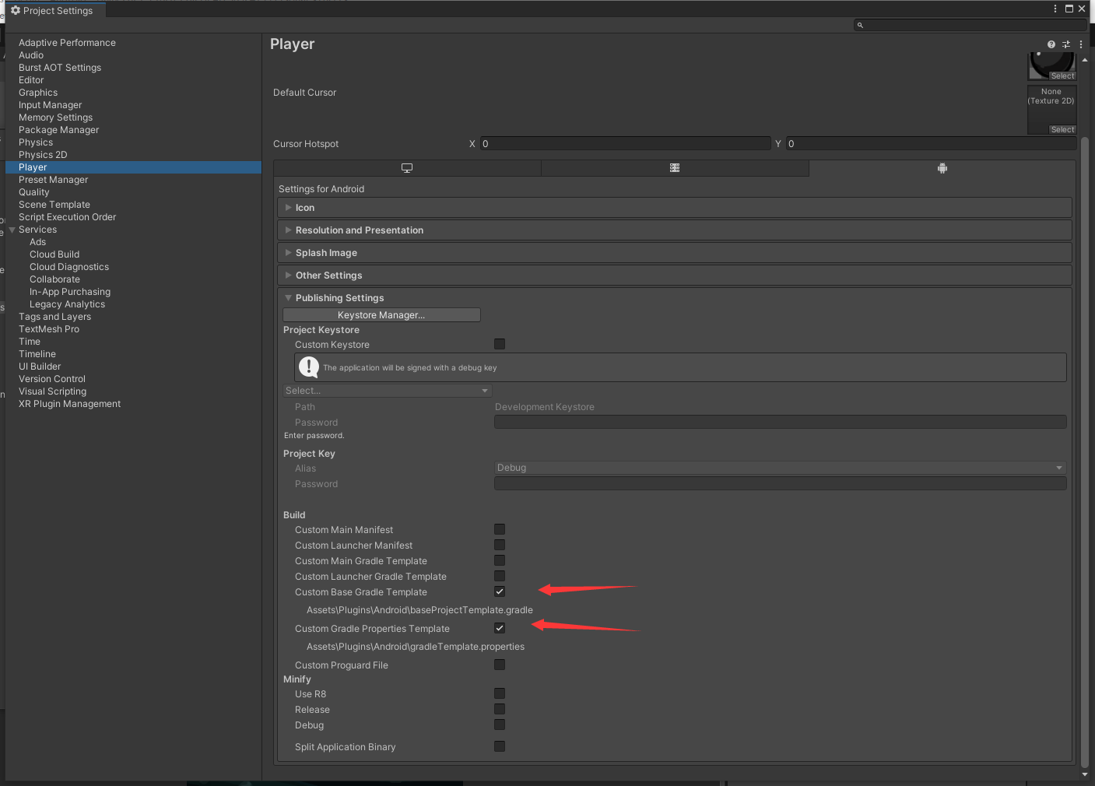The height and width of the screenshot is (786, 1095).
Task: Click the settings search field
Action: (x=970, y=25)
